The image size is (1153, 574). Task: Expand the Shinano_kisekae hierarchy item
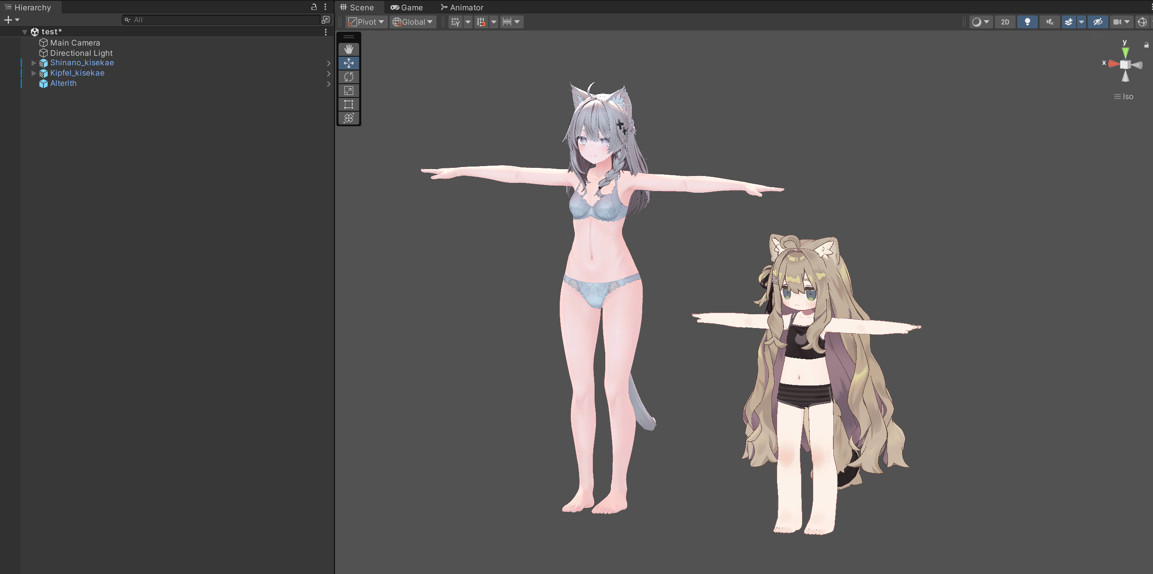tap(34, 63)
